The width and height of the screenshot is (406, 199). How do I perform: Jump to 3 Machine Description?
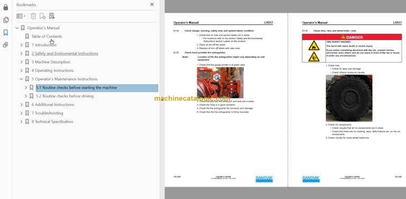51,62
